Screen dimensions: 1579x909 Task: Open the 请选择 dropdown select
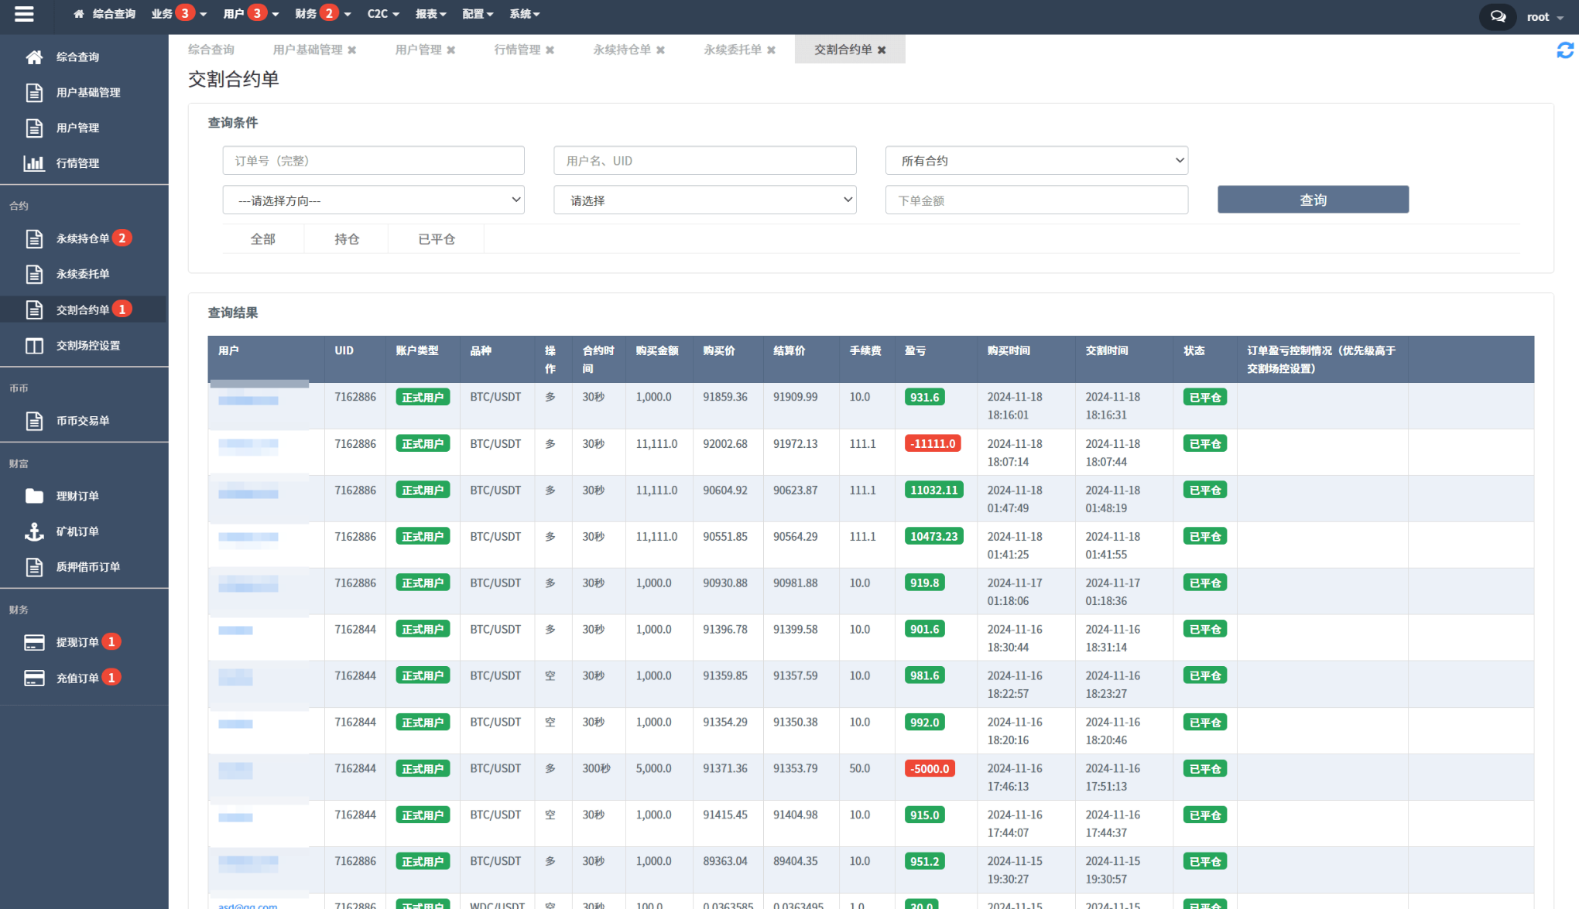[x=704, y=200]
